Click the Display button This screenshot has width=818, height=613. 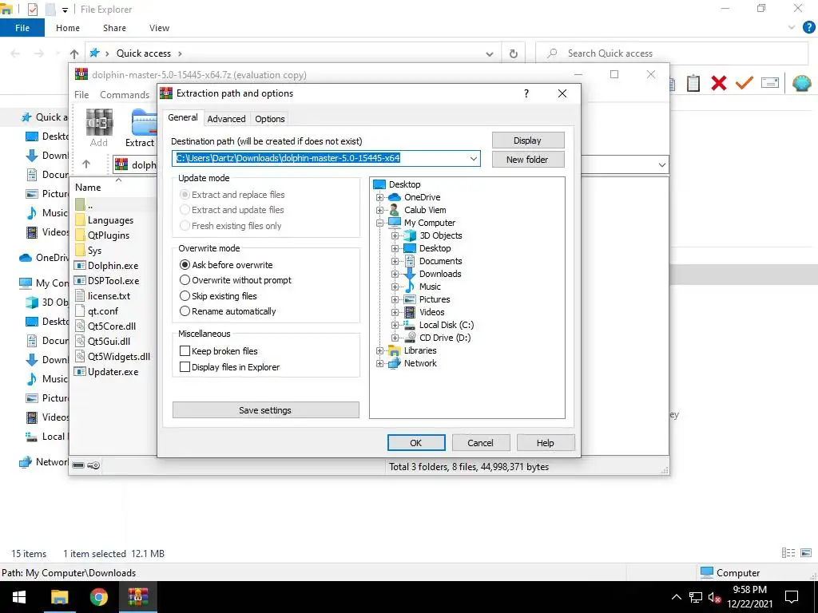tap(528, 140)
